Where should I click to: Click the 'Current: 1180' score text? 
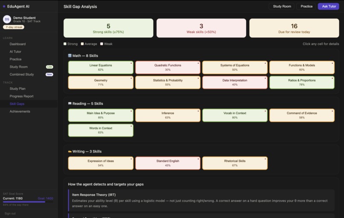(13, 198)
